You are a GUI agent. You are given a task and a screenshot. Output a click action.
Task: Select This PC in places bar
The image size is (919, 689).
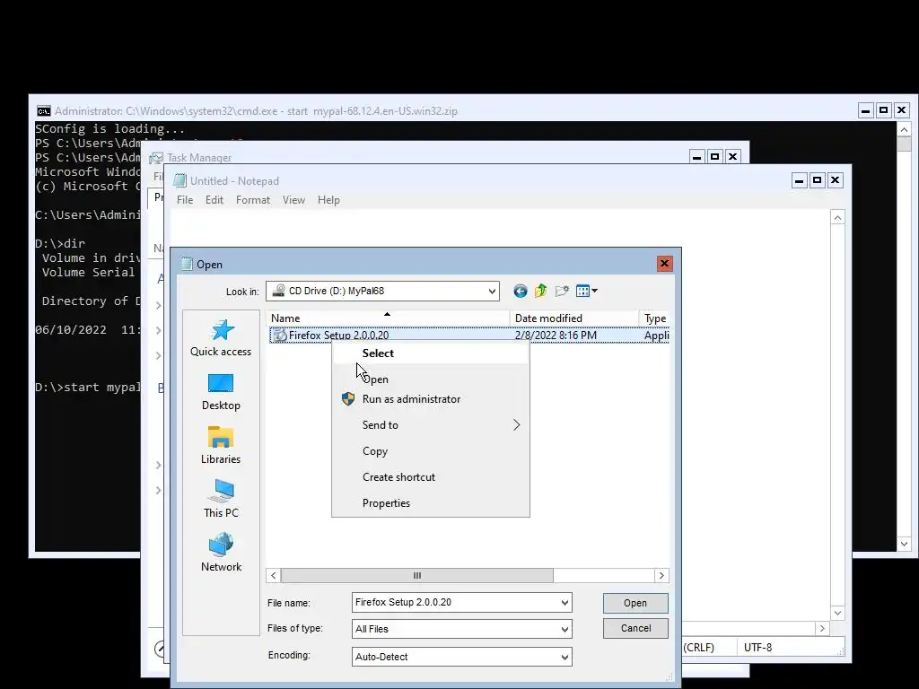click(221, 499)
